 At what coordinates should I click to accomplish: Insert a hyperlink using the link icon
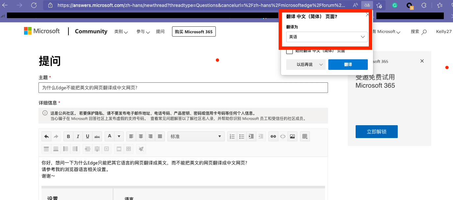pos(273,136)
